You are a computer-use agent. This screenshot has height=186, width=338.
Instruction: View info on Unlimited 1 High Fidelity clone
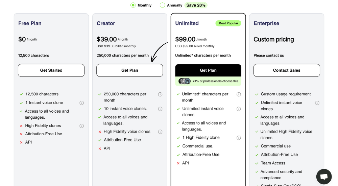pos(238,138)
